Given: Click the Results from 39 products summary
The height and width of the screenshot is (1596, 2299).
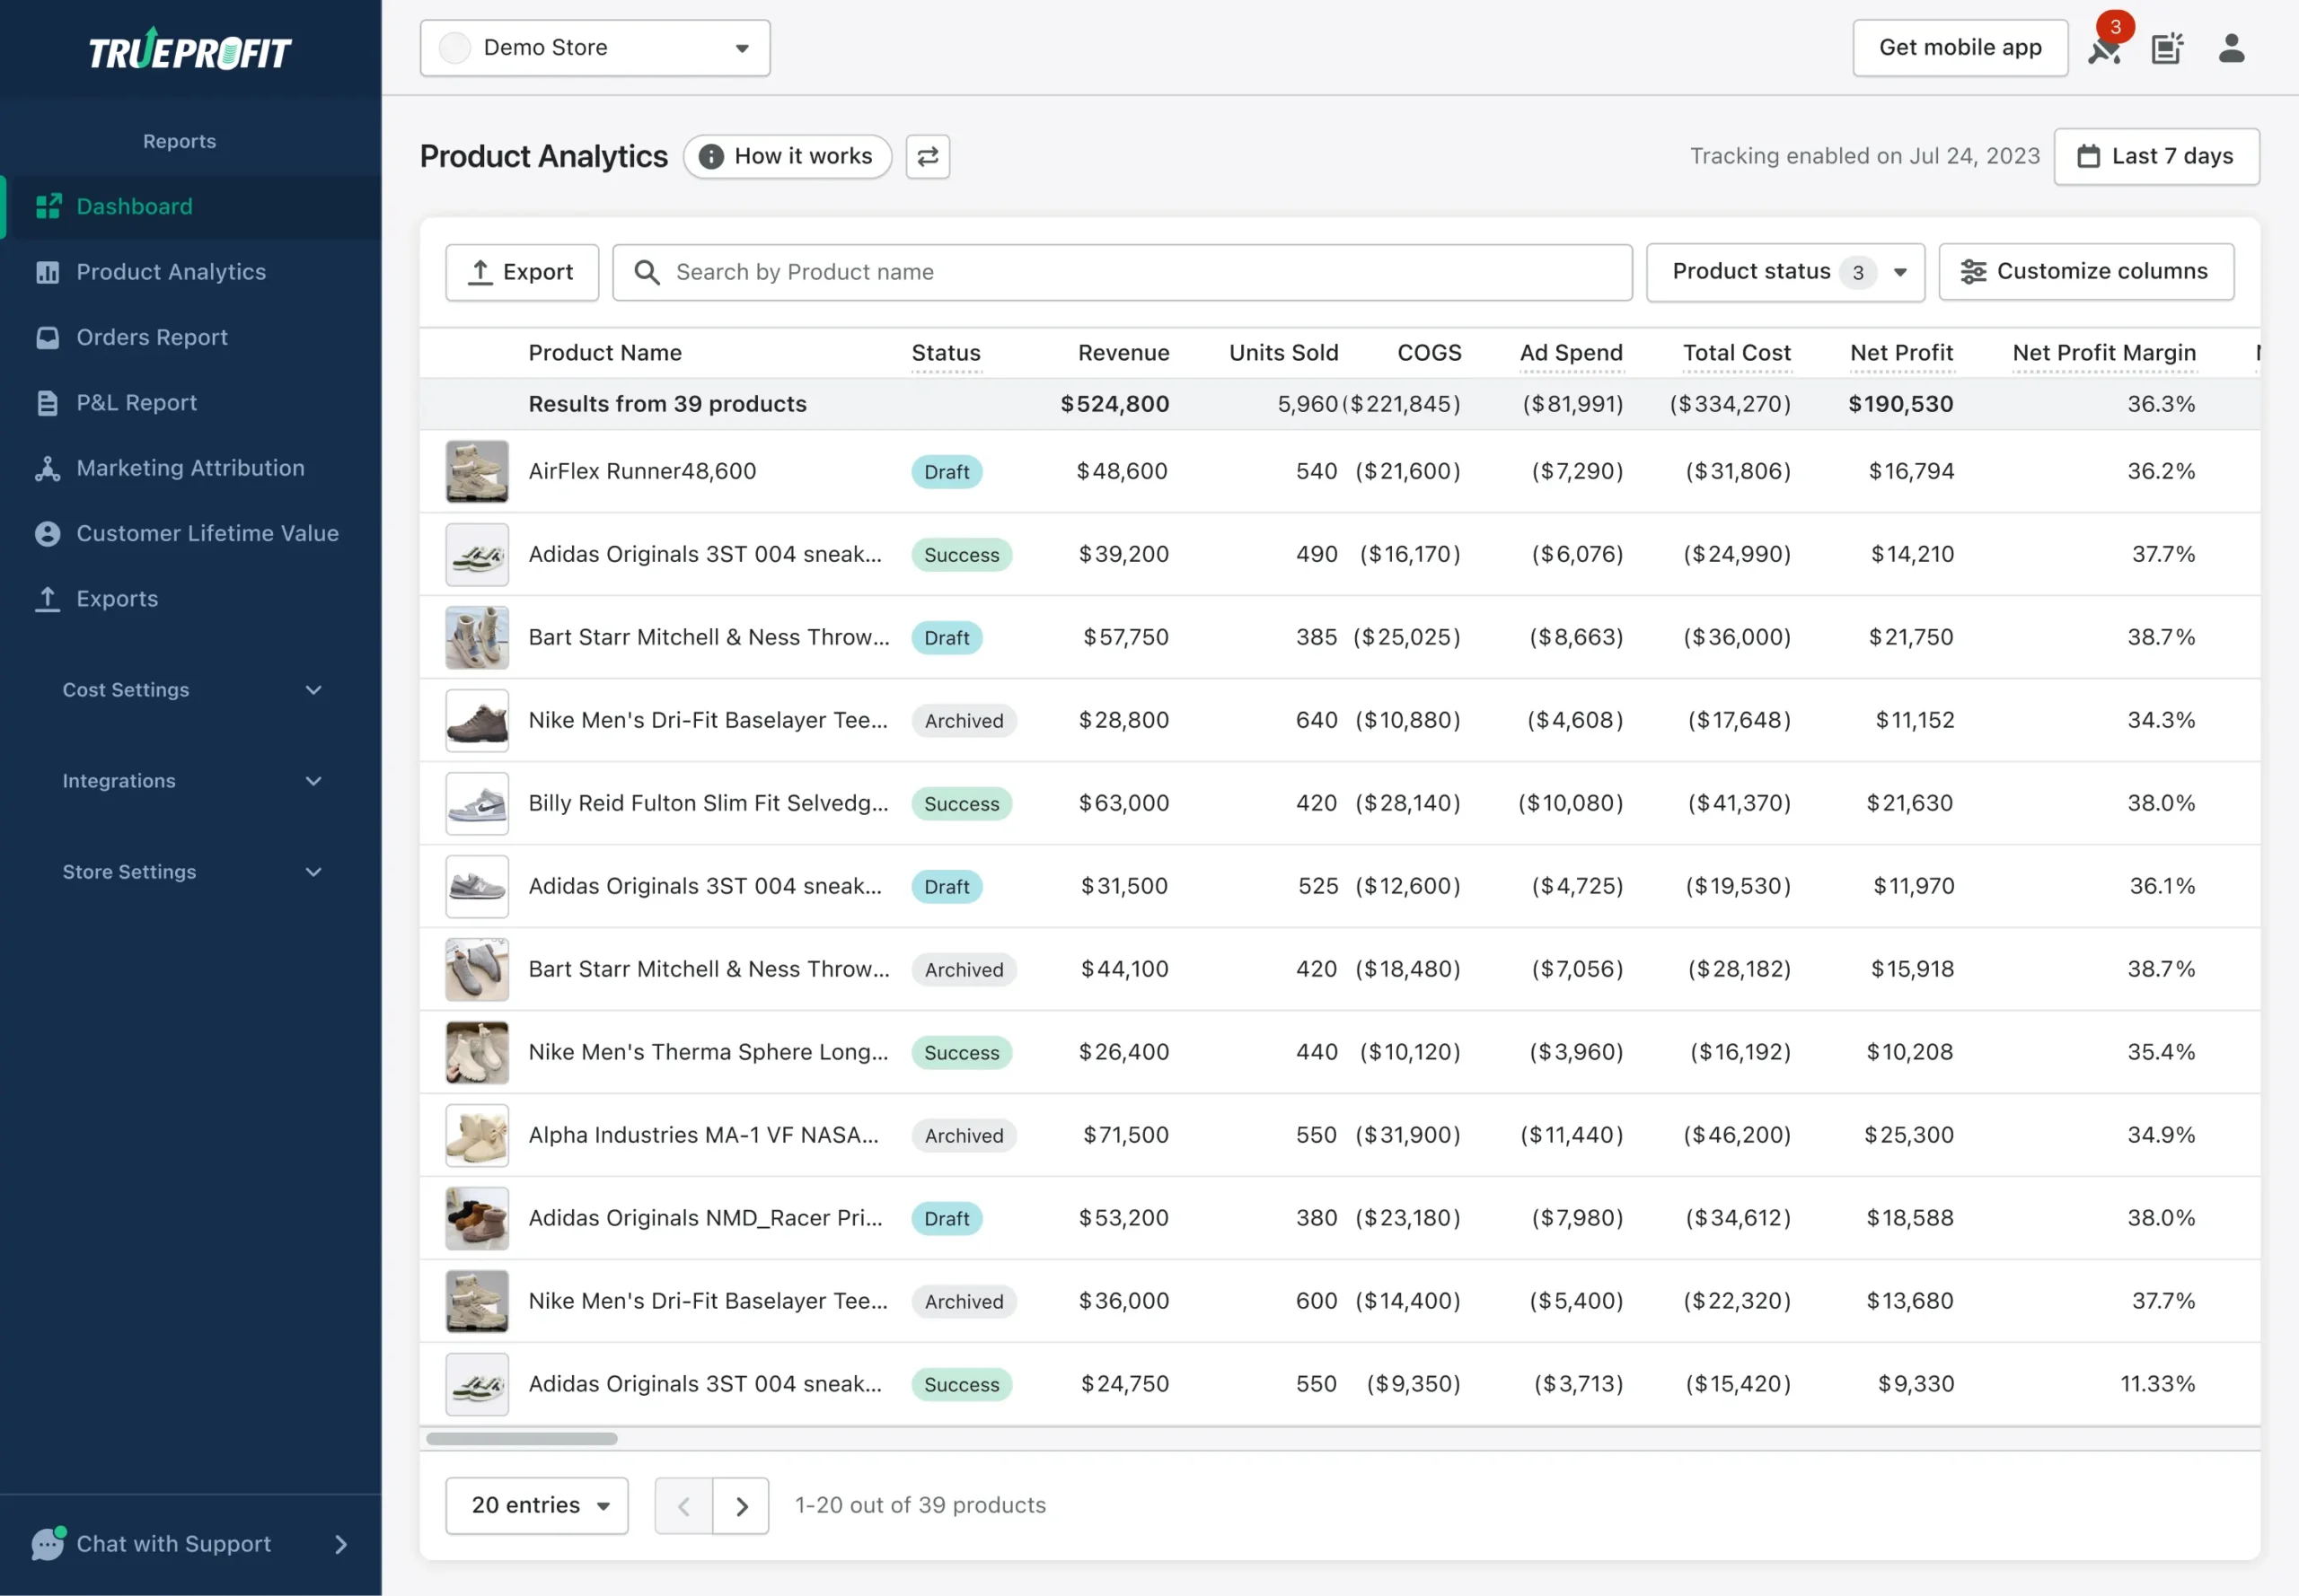Looking at the screenshot, I should [667, 404].
